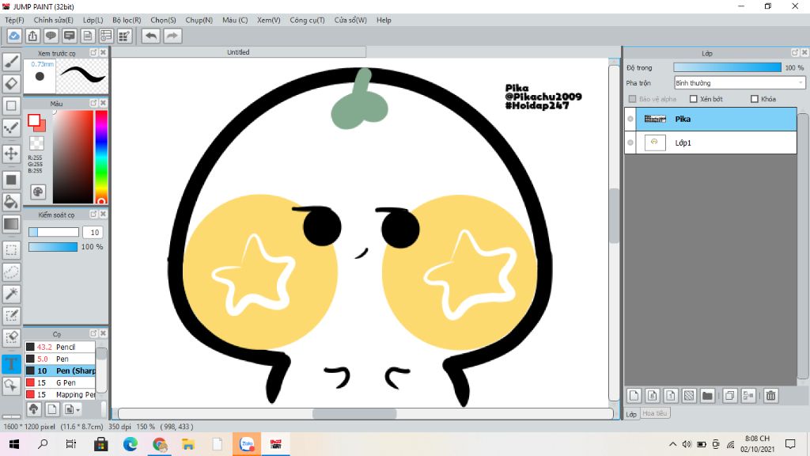Toggle the Xén bớt clipping checkbox
Viewport: 810px width, 456px height.
coord(693,99)
